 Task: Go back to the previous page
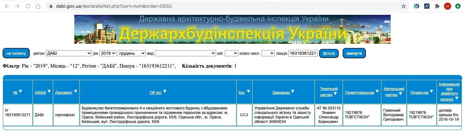pos(7,6)
